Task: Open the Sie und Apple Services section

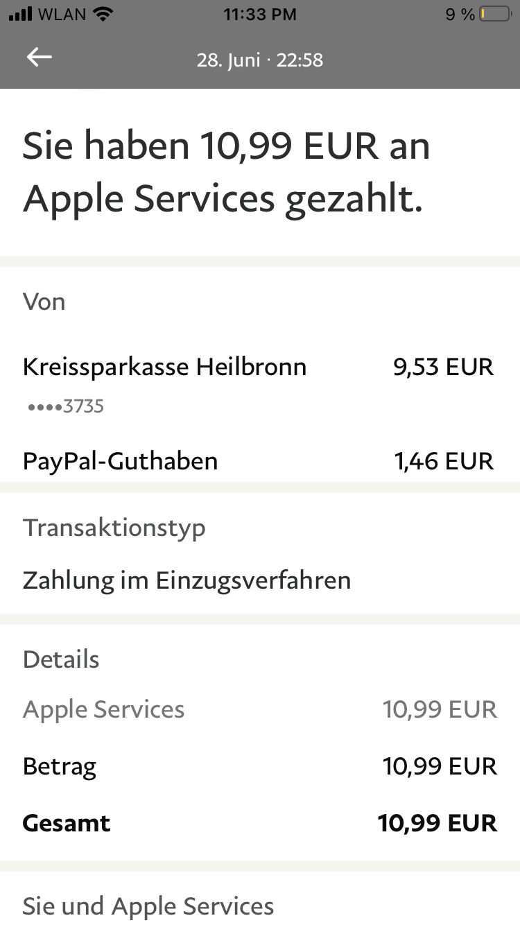Action: tap(148, 906)
